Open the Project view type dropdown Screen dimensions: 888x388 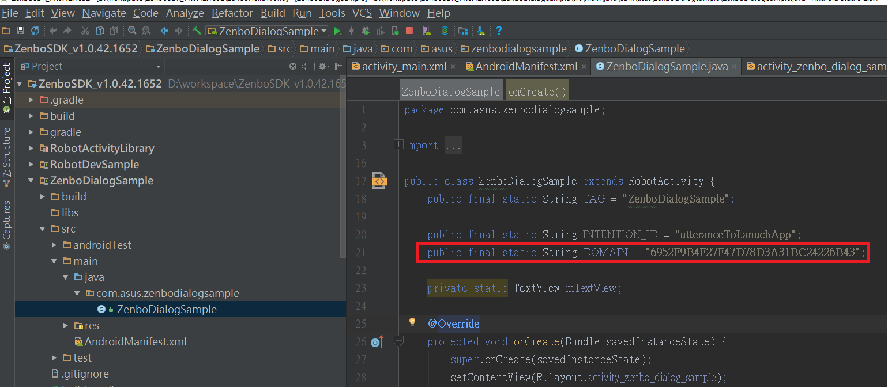click(x=92, y=66)
